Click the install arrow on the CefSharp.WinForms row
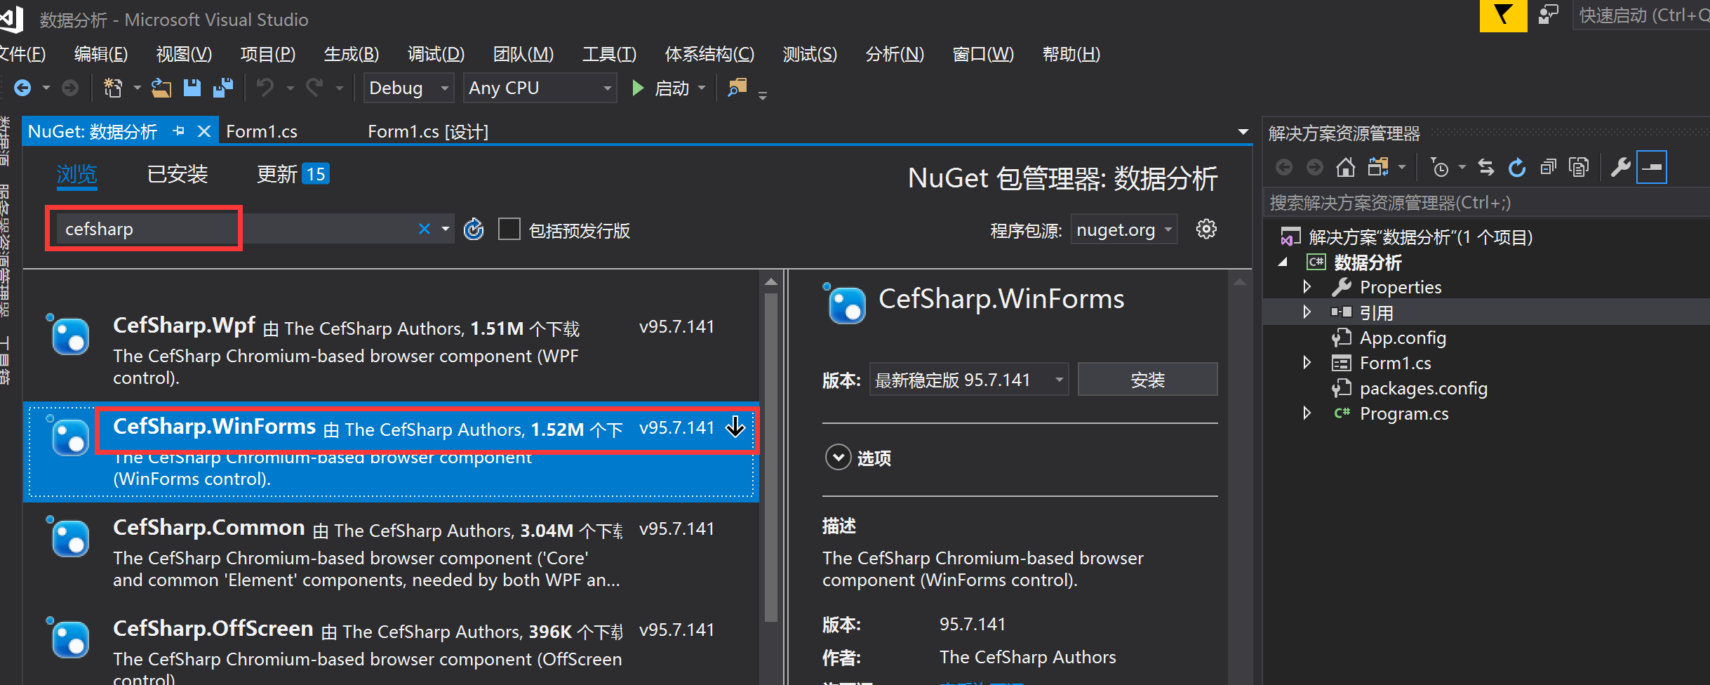Viewport: 1710px width, 685px height. [x=735, y=427]
